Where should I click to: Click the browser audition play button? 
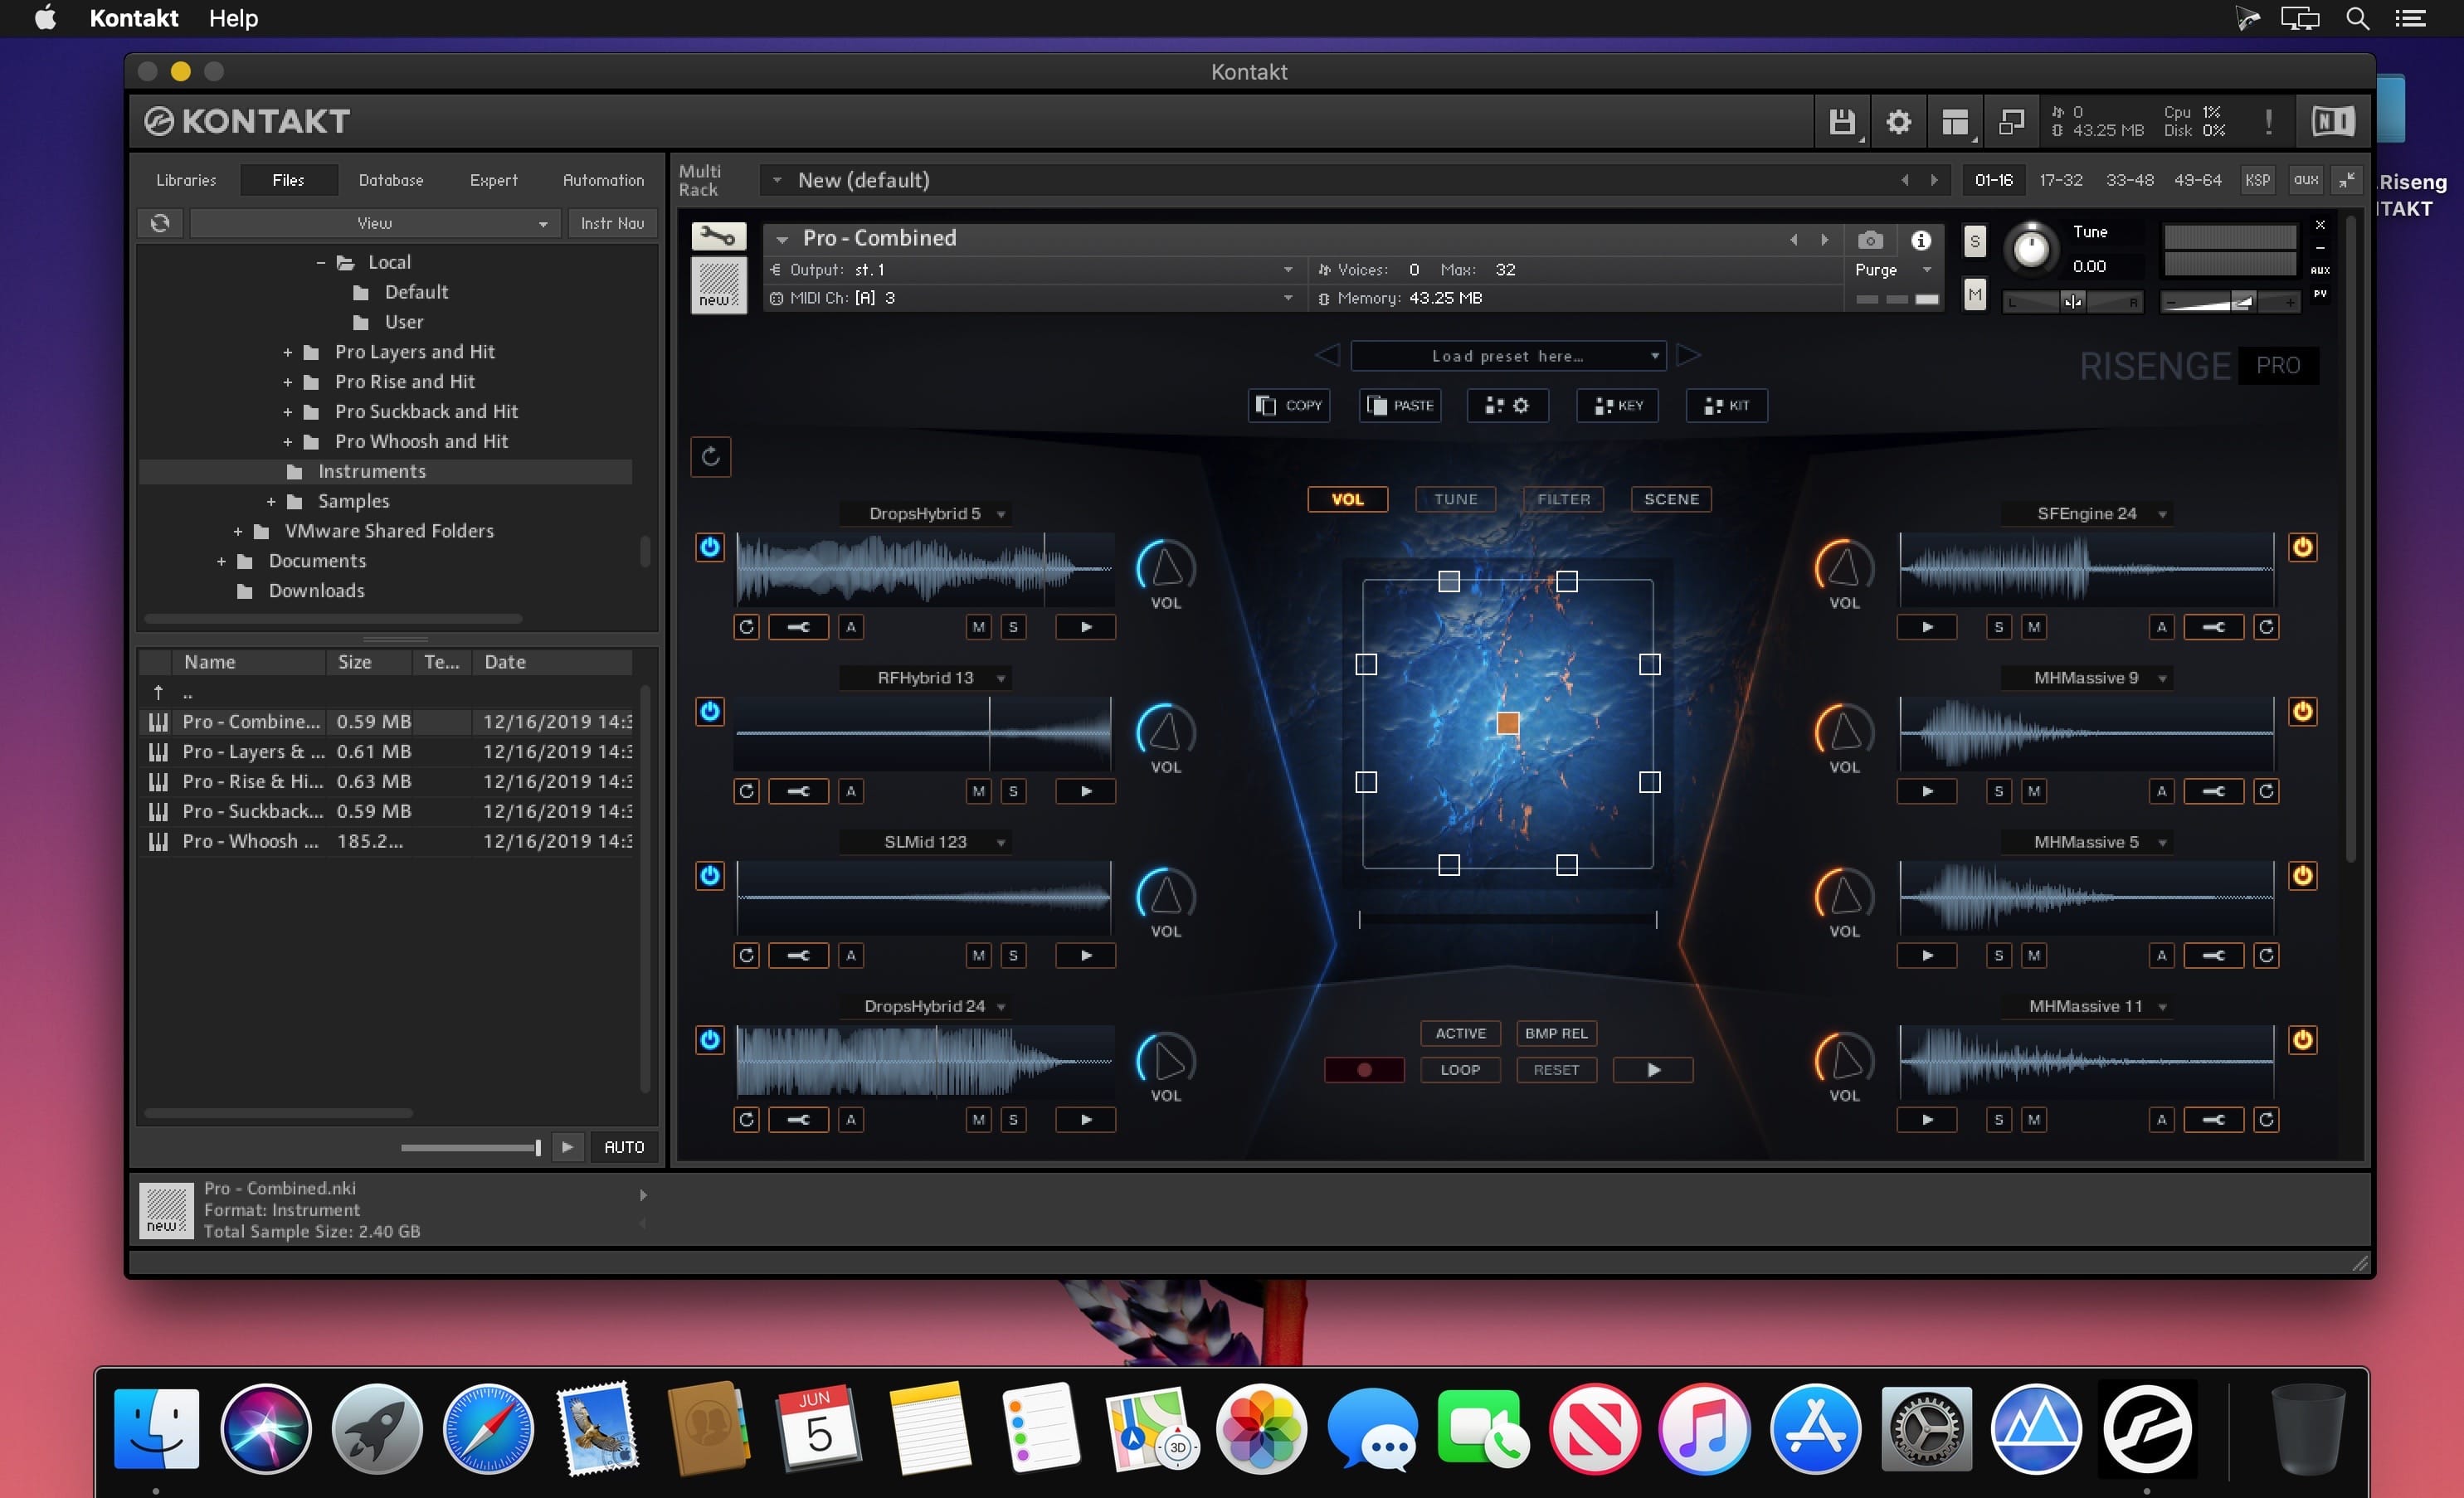point(567,1147)
